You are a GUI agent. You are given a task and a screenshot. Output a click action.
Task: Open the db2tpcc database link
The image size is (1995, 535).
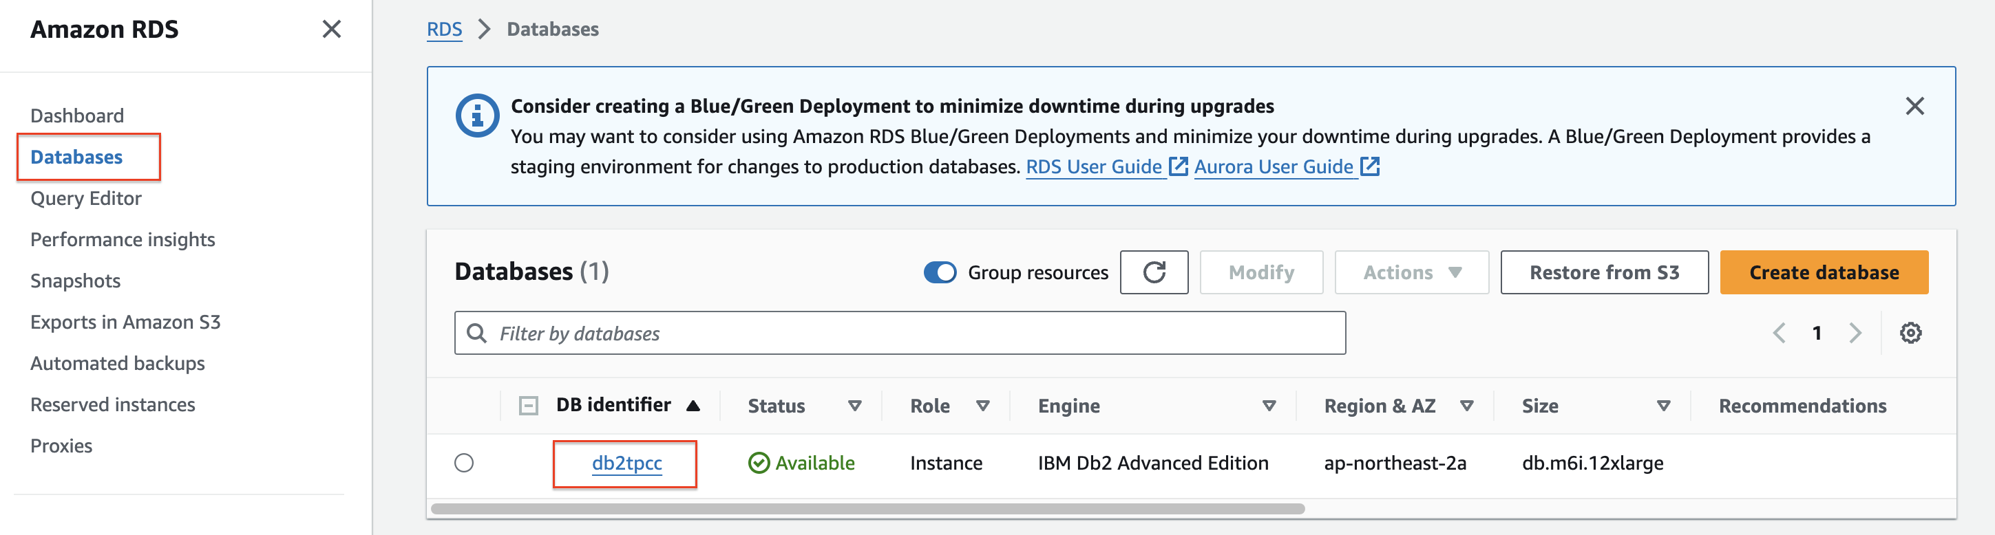[x=626, y=463]
